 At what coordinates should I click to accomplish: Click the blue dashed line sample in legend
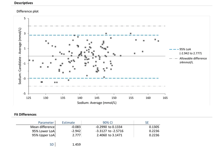pos(174,49)
